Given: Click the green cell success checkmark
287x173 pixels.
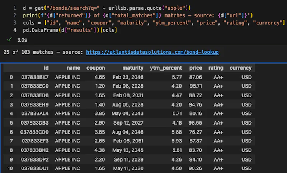Looking at the screenshot, I should pos(9,39).
